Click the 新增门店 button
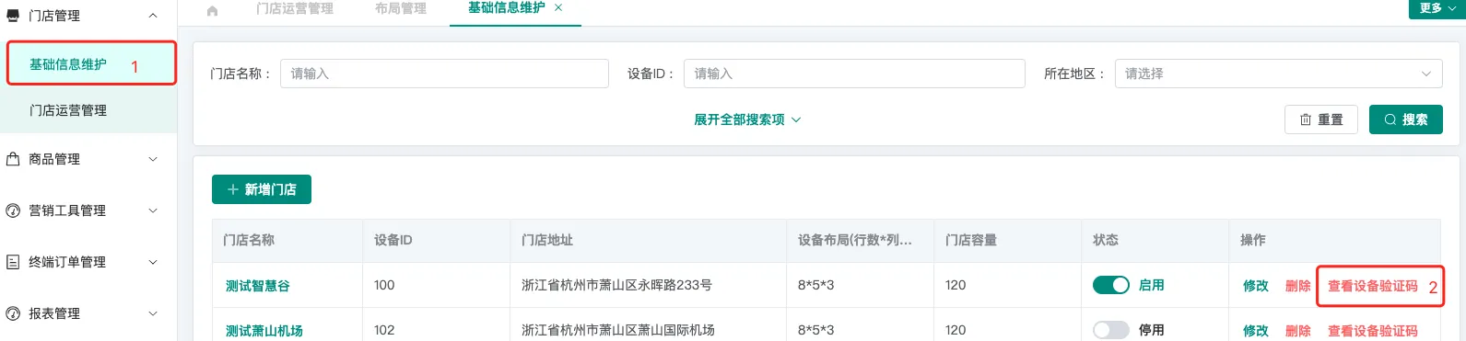This screenshot has height=341, width=1466. (262, 189)
